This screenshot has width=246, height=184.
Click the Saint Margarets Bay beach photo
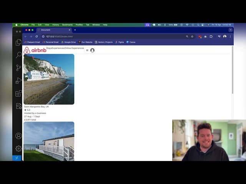point(49,79)
